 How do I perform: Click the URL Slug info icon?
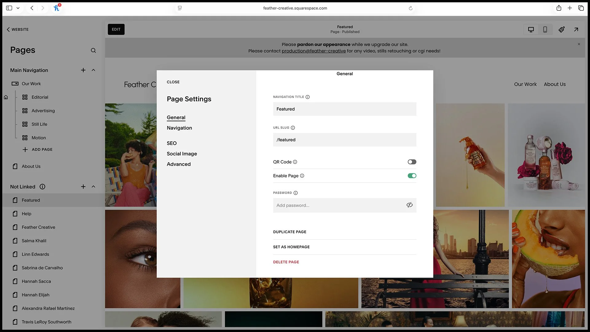tap(293, 128)
